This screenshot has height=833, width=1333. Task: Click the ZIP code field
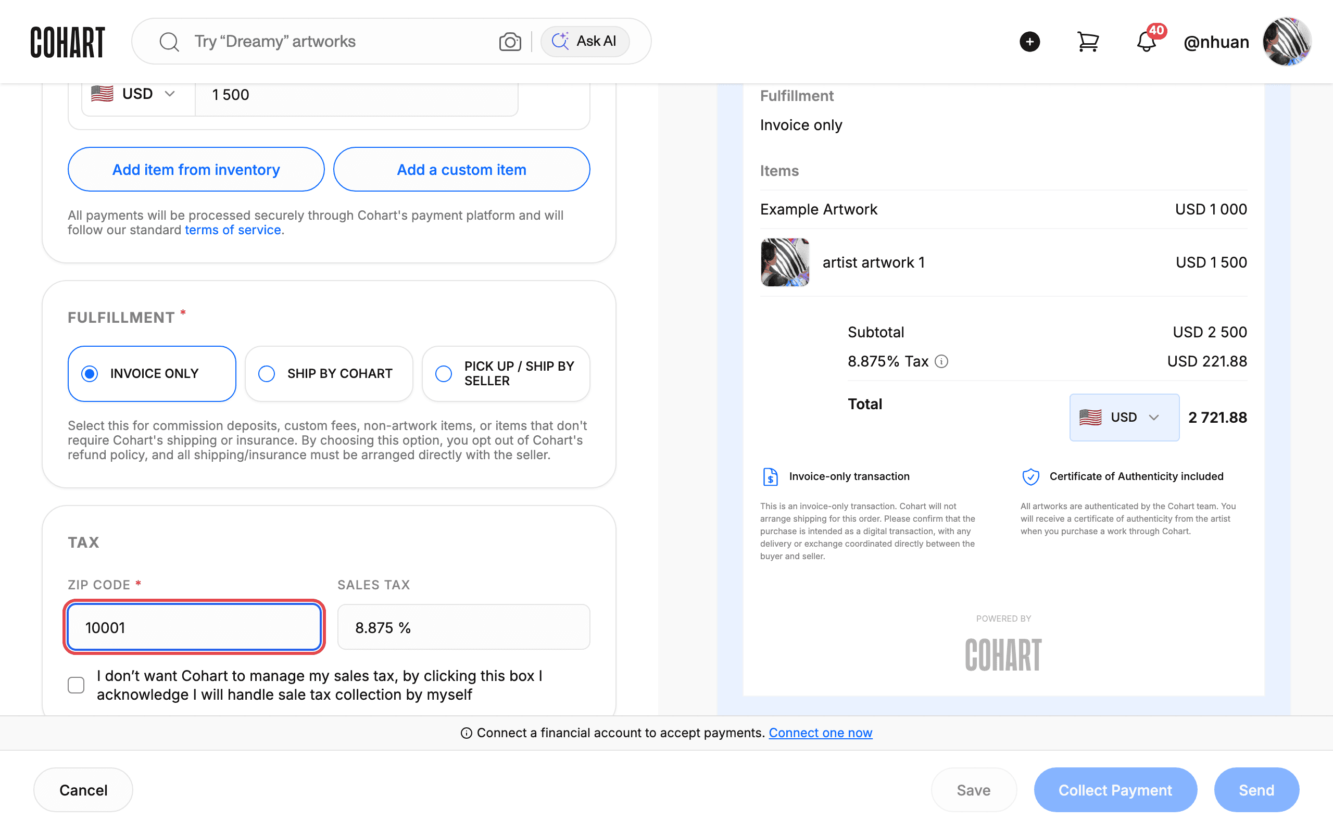tap(194, 627)
